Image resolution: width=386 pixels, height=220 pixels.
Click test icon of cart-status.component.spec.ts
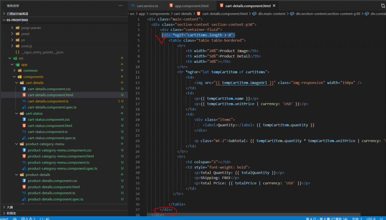(24, 138)
